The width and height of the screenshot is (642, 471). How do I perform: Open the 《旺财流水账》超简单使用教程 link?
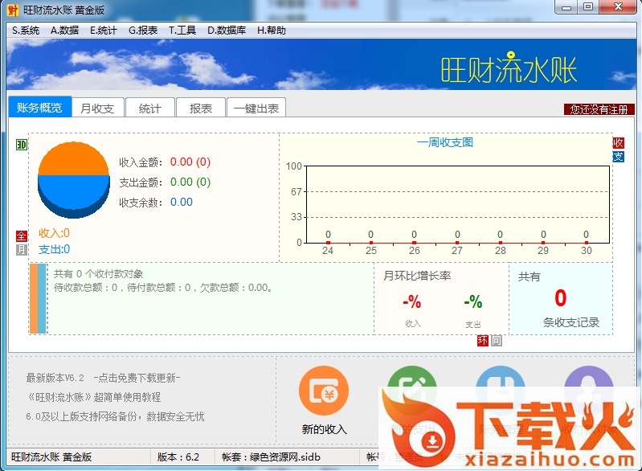pyautogui.click(x=94, y=397)
